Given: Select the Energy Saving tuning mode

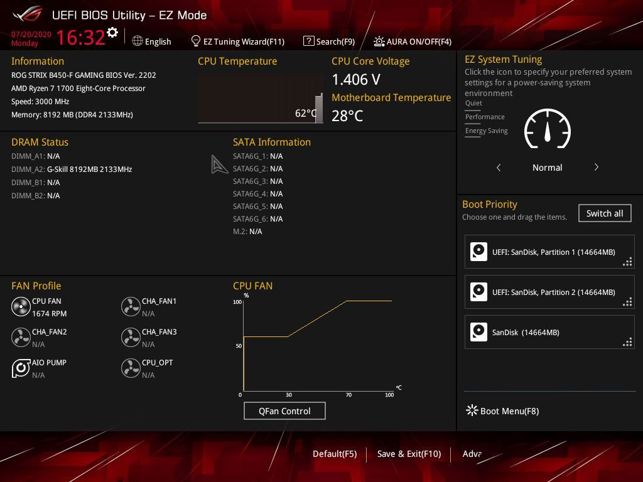Looking at the screenshot, I should (487, 131).
